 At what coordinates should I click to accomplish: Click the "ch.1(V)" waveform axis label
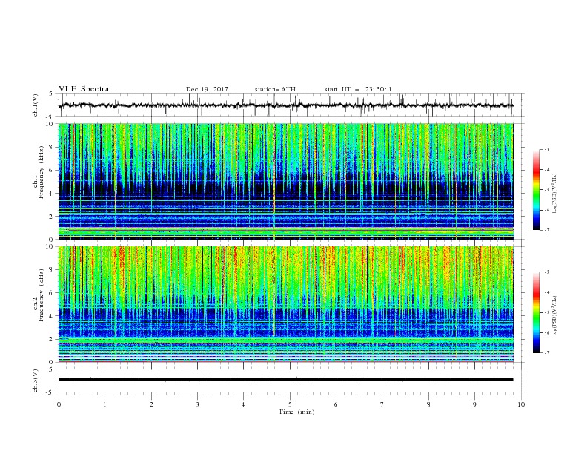(x=36, y=105)
